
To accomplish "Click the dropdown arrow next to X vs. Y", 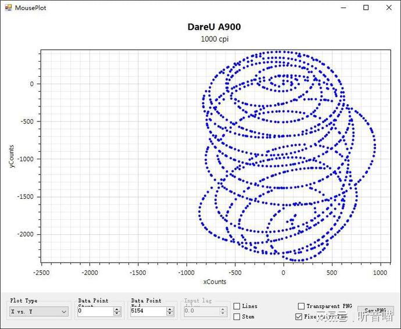I will (x=64, y=312).
